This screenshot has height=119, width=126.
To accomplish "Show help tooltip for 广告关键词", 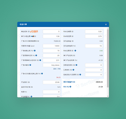I will 30,65.
